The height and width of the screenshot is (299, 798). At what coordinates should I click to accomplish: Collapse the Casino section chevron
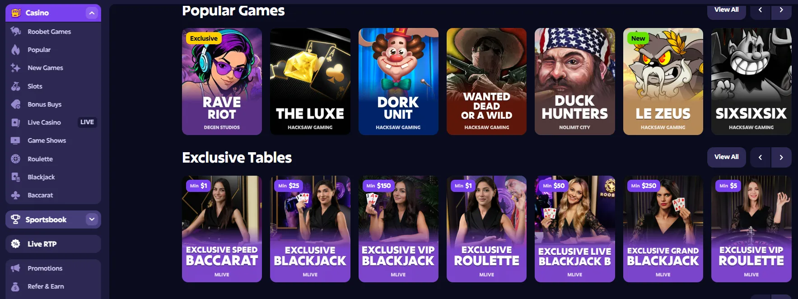coord(92,13)
